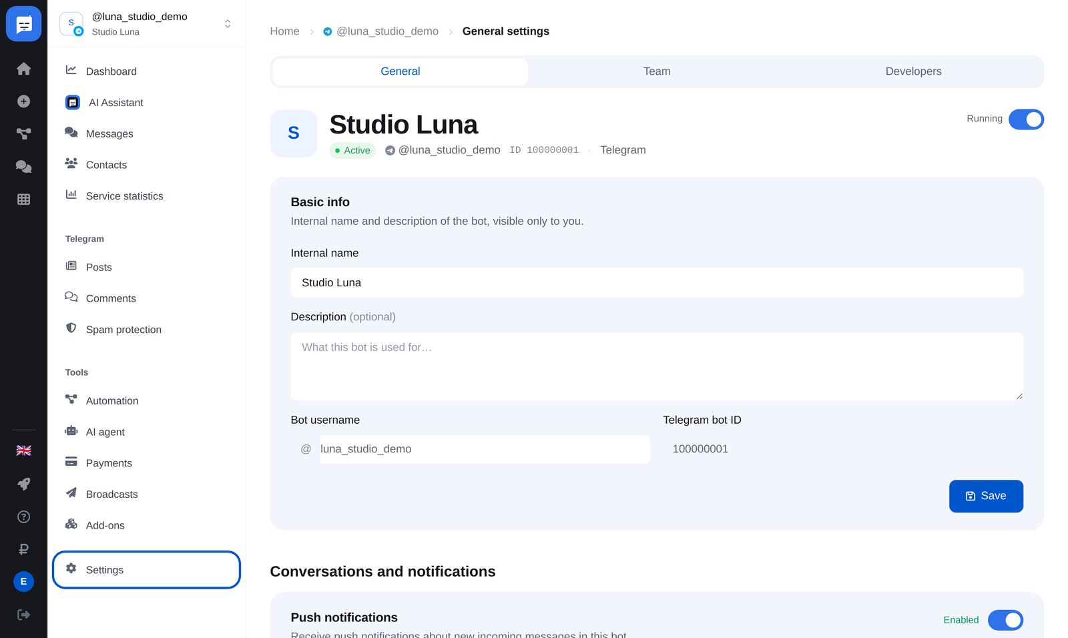Viewport: 1068px width, 638px height.
Task: Open AI agent tool
Action: click(146, 432)
